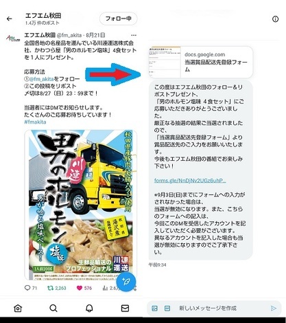Go back with the left arrow icon
This screenshot has height=323, width=286.
(10, 19)
